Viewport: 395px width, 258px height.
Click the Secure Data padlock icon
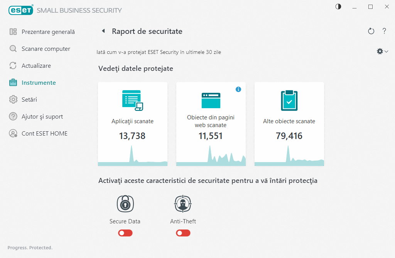[125, 204]
